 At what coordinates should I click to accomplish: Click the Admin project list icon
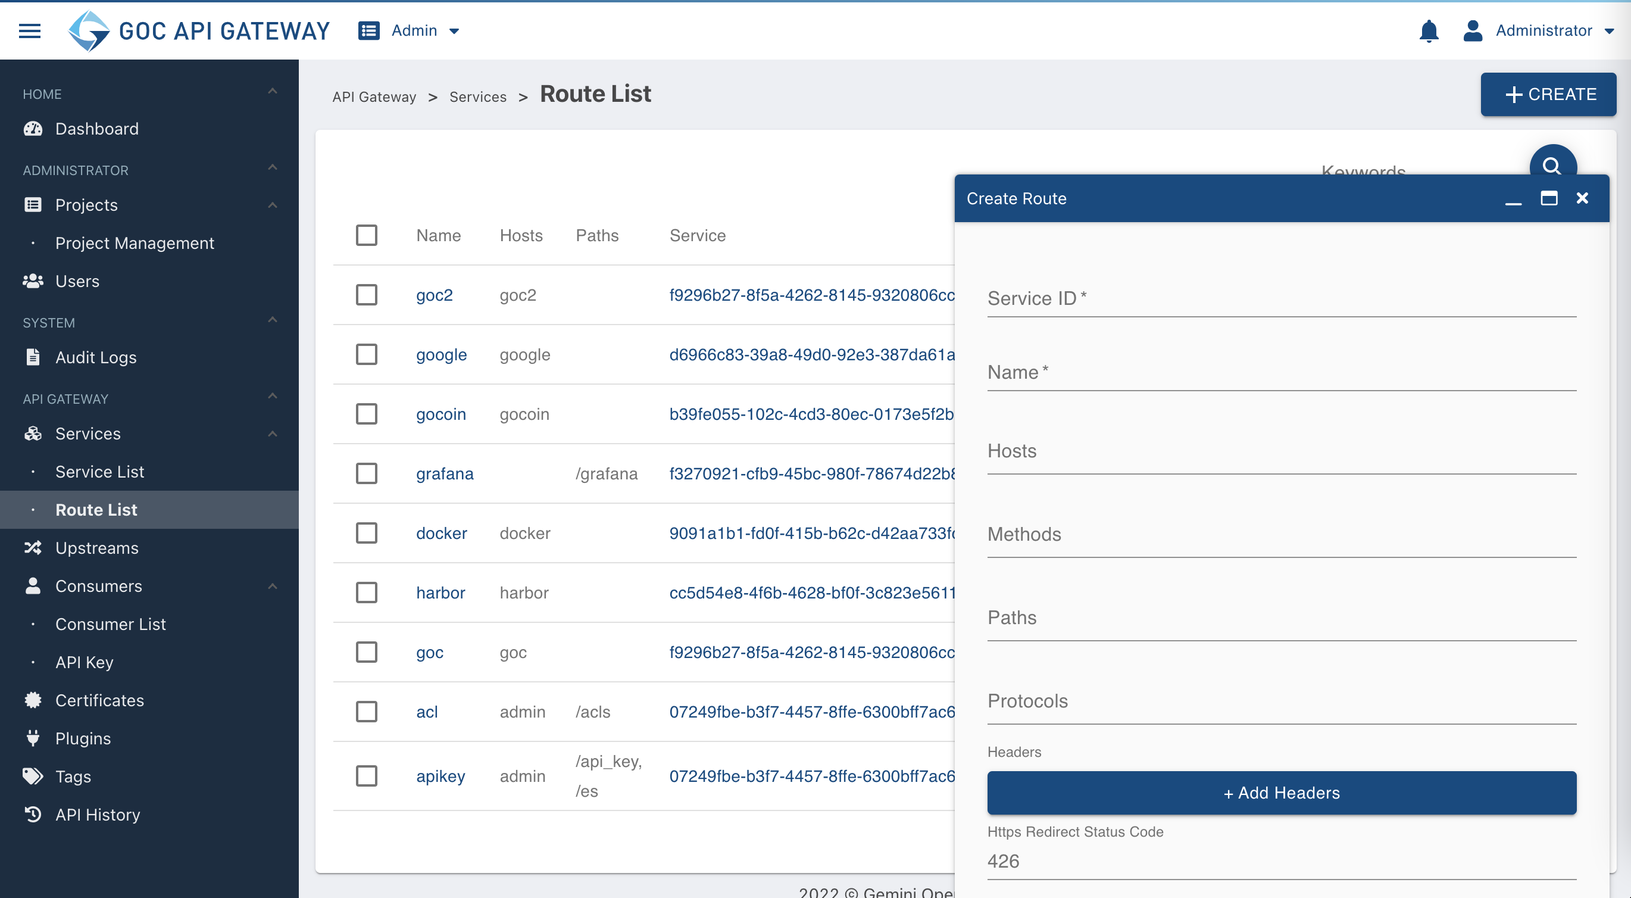[x=368, y=30]
